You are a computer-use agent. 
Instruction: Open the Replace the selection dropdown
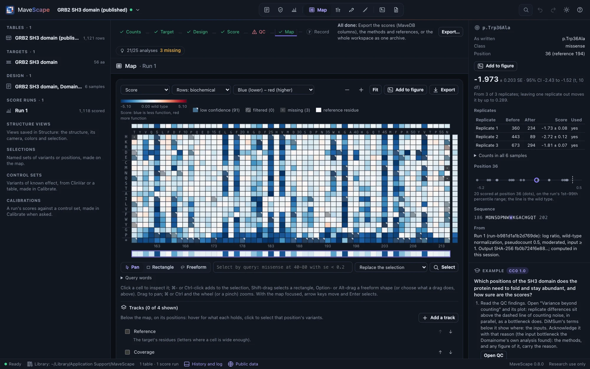(391, 267)
